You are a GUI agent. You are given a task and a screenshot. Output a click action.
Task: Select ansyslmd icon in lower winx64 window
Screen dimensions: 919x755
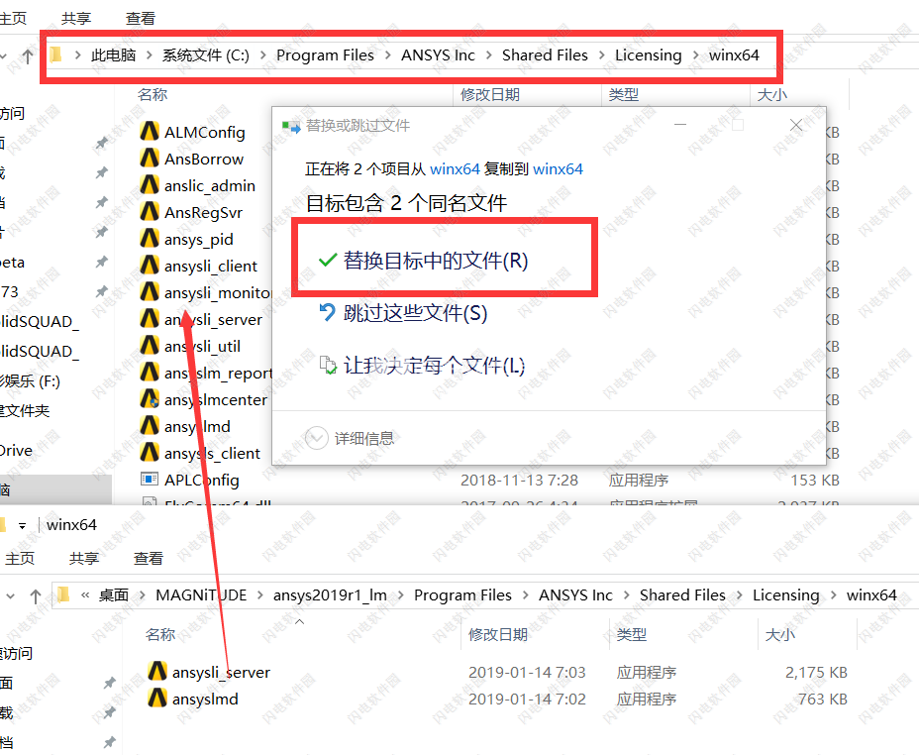click(157, 699)
